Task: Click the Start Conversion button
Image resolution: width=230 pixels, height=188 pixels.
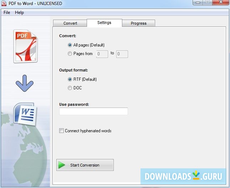Action: 85,165
